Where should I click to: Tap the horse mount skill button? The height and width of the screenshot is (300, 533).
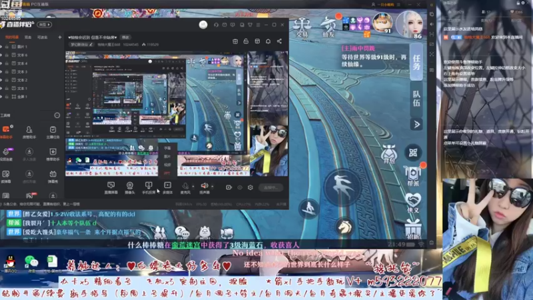pos(344,227)
